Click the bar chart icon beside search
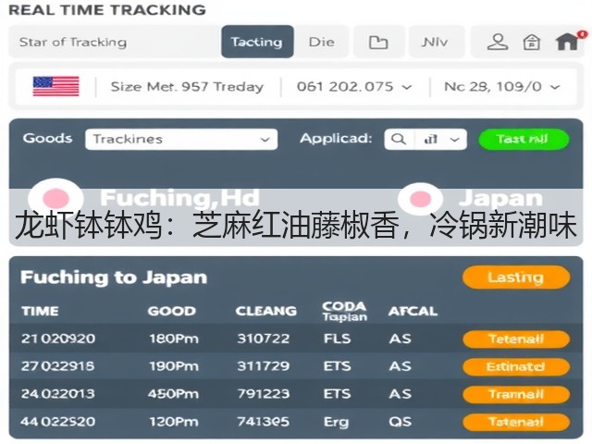 [x=431, y=140]
